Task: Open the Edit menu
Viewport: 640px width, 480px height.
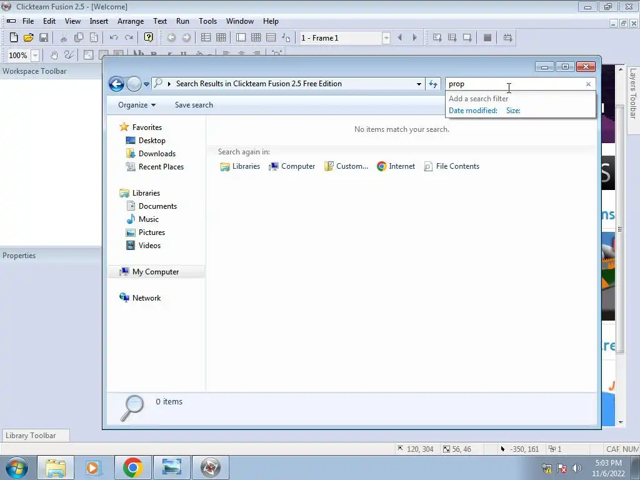Action: (49, 21)
